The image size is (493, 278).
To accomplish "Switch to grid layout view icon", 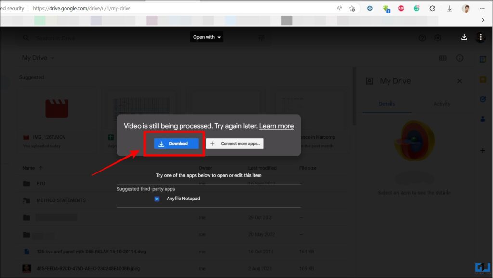I will click(443, 58).
